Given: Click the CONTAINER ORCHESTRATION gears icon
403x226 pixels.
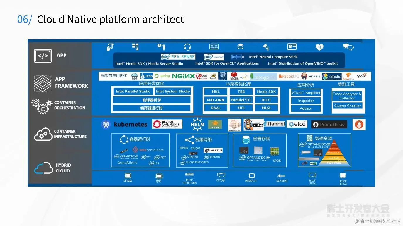Looking at the screenshot, I should click(42, 106).
